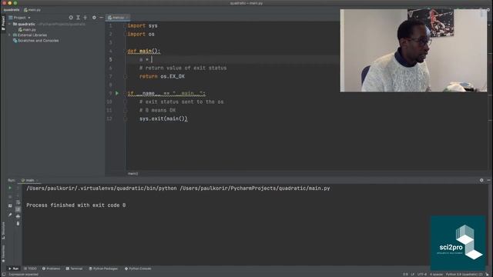Restore layout in the Run toolbar
Viewport: 493px width, 277px height.
(x=10, y=205)
